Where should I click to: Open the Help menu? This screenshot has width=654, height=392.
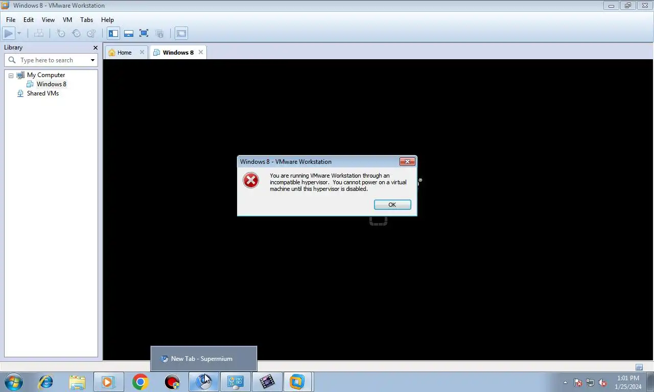(107, 20)
